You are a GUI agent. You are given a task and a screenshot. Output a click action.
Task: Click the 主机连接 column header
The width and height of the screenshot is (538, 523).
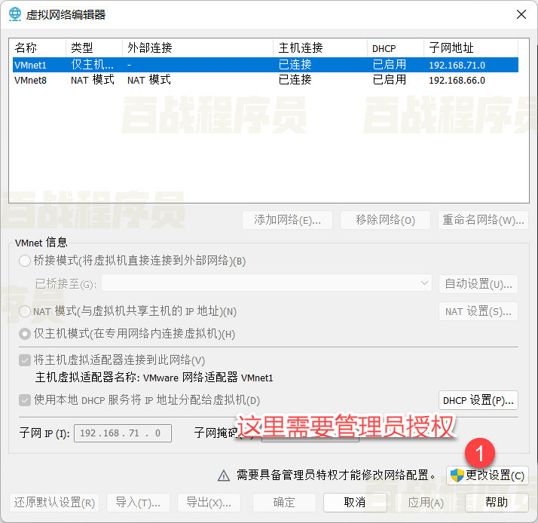point(320,47)
